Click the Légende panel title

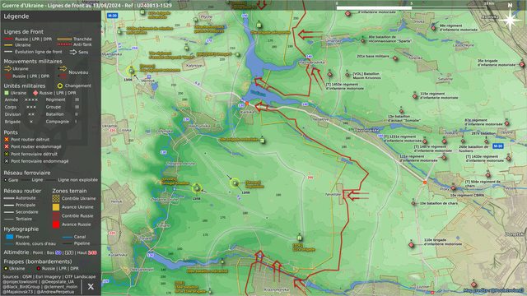[16, 16]
